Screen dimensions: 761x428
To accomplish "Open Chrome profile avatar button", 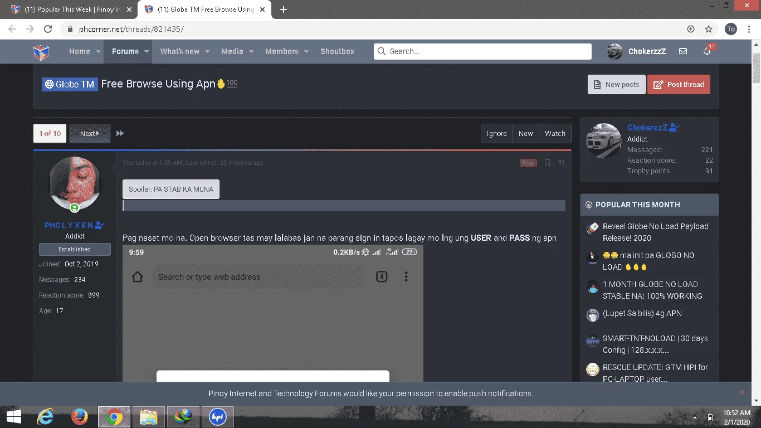I will tap(731, 29).
